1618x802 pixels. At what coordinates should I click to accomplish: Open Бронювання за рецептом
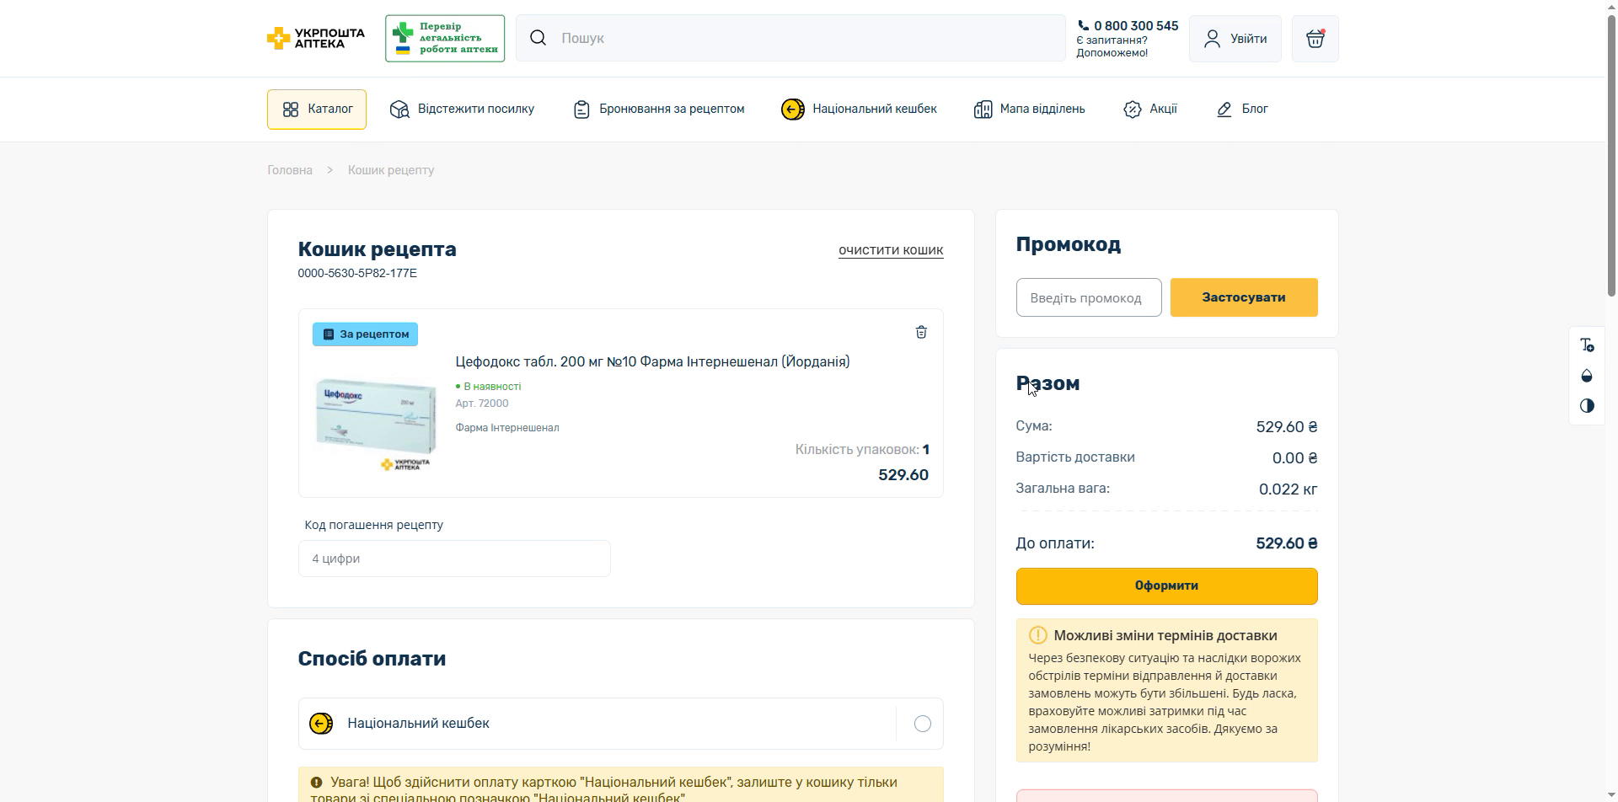click(x=659, y=110)
